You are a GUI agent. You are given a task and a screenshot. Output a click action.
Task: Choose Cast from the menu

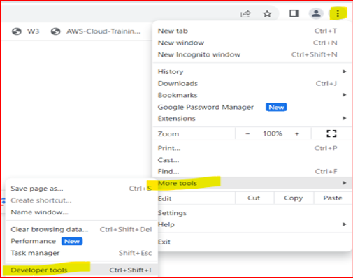[252, 160]
